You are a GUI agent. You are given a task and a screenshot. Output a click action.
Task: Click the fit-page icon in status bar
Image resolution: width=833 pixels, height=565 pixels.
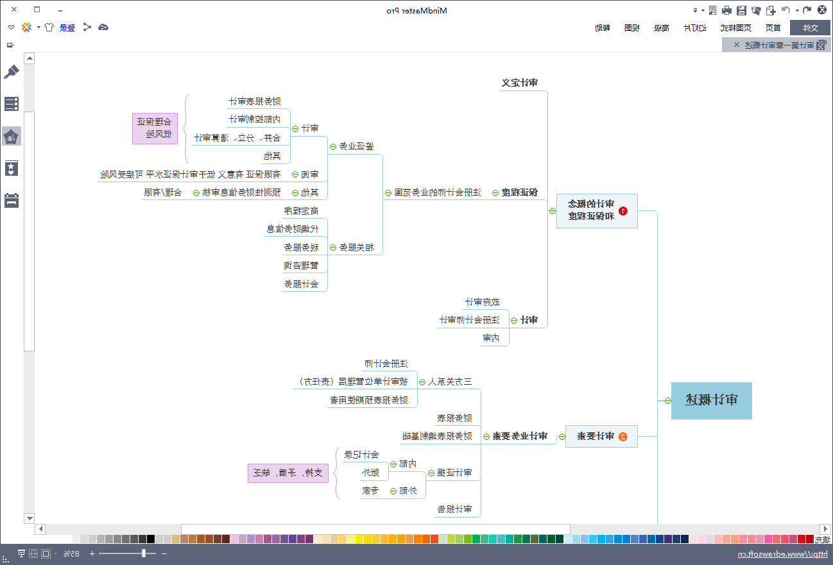46,553
